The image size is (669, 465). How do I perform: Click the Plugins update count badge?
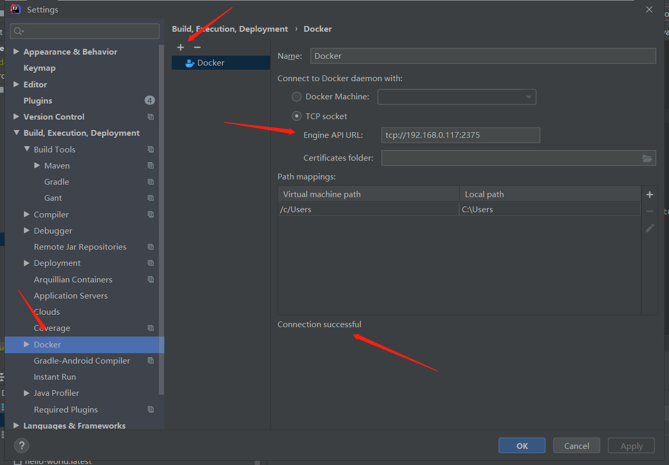click(x=150, y=100)
